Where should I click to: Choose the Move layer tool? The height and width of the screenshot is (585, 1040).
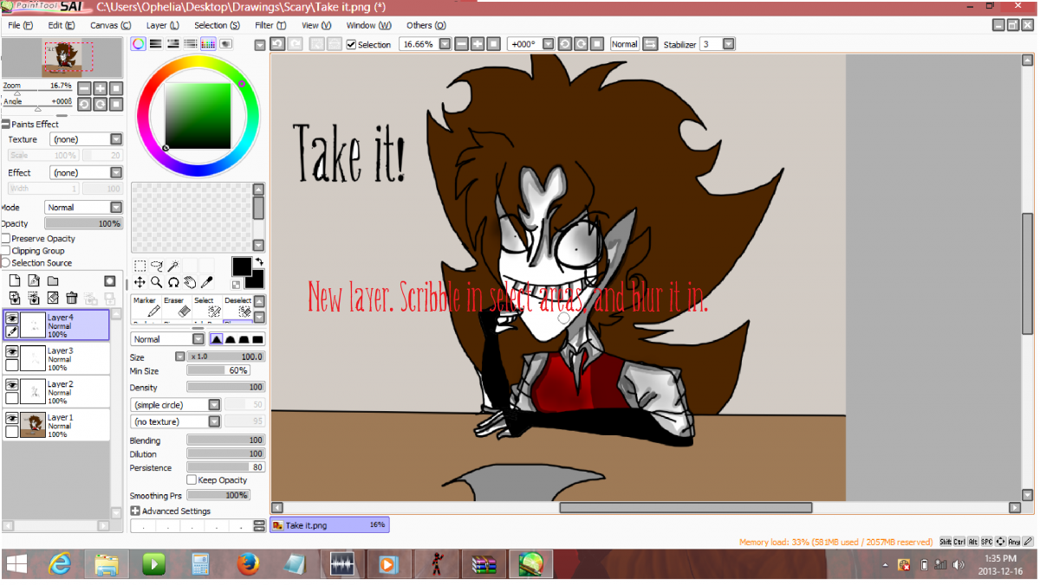tap(140, 282)
